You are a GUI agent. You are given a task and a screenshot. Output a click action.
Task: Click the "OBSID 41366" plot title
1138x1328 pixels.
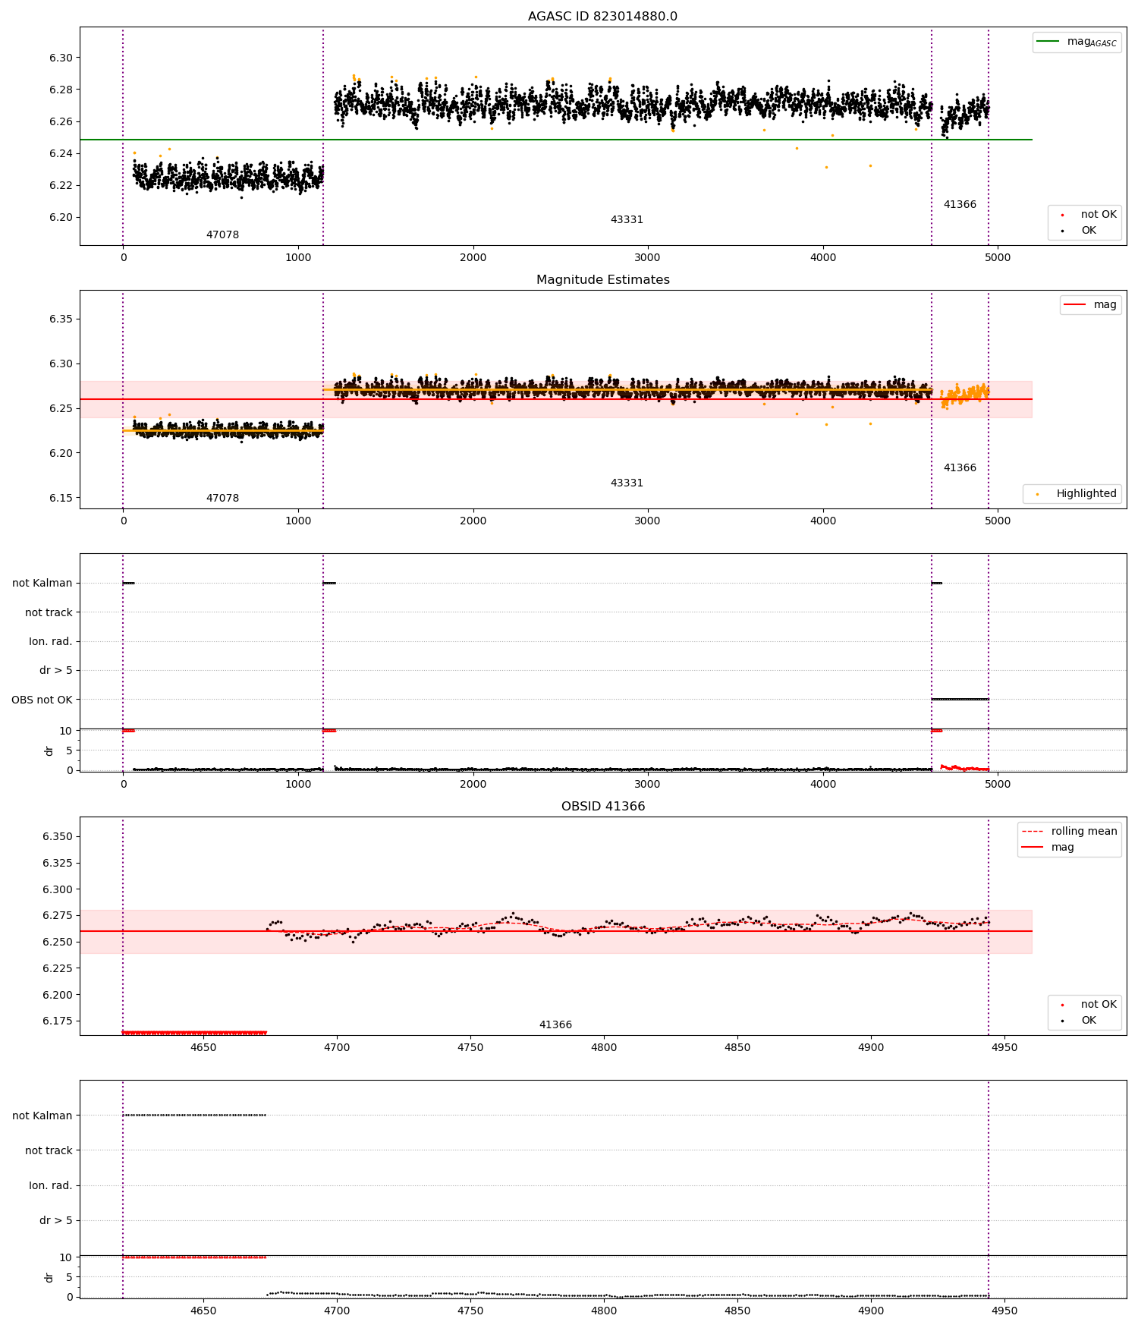[603, 807]
